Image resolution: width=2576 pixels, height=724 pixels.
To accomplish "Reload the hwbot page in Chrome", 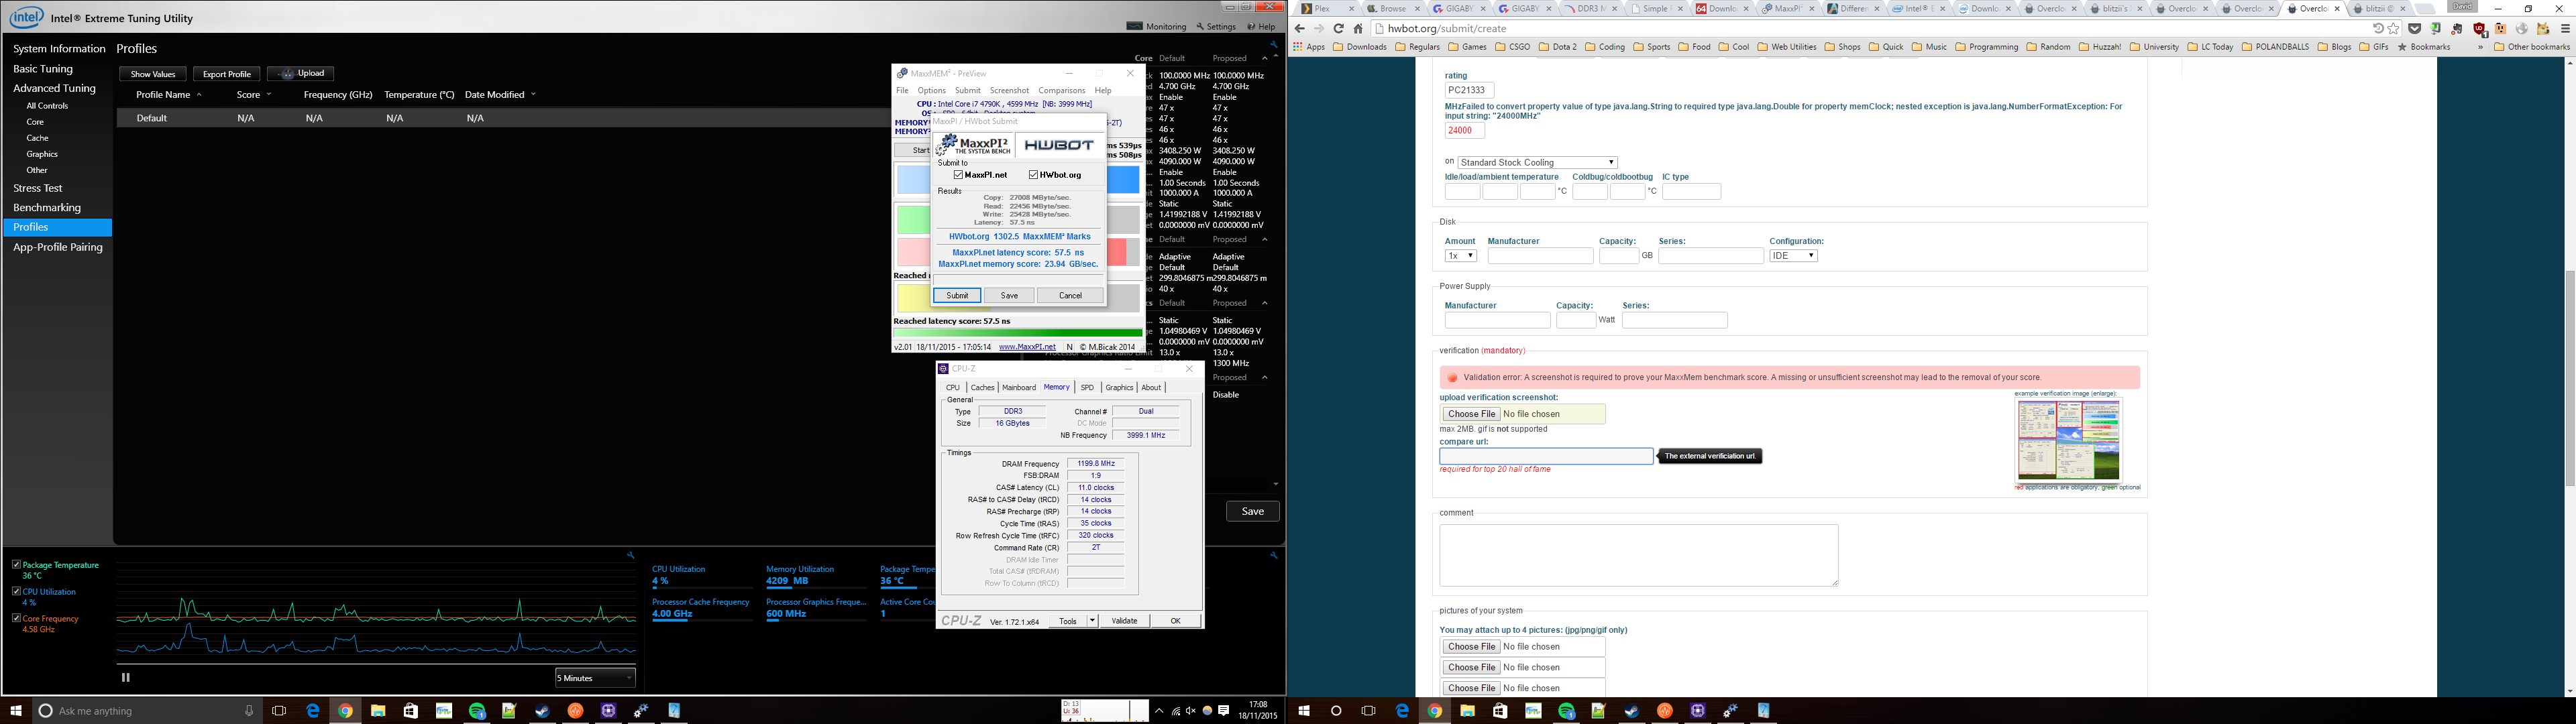I will tap(1338, 28).
